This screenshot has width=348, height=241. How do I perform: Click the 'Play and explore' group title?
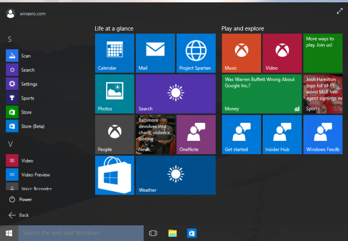(x=242, y=28)
